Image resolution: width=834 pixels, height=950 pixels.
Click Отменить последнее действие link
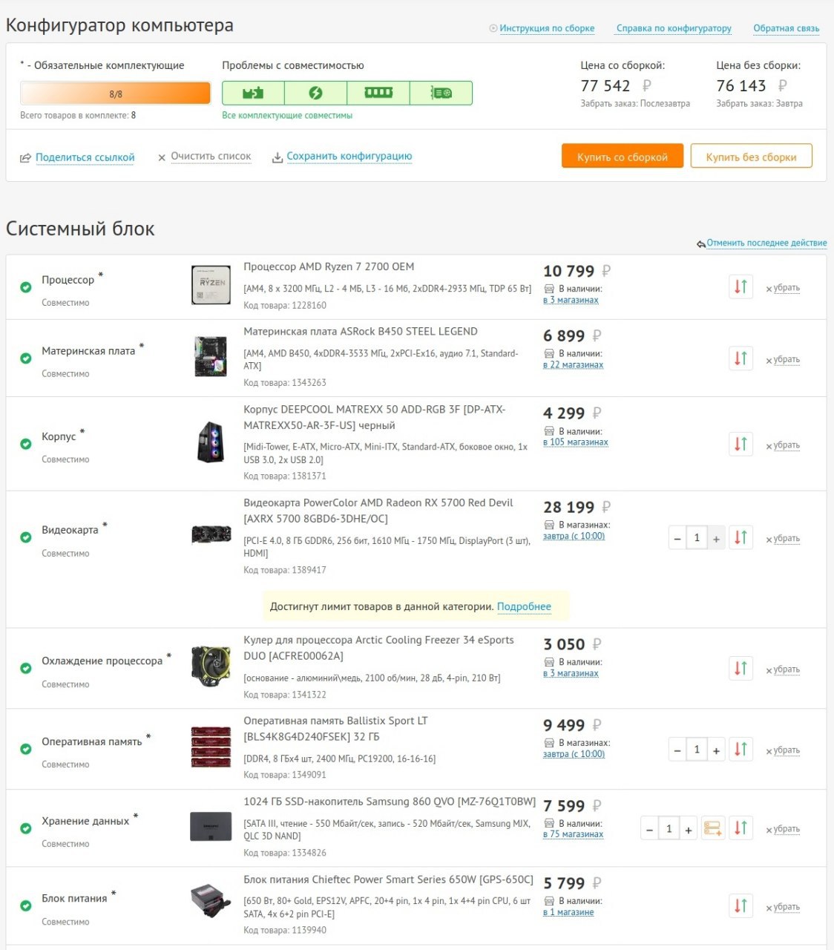point(766,243)
